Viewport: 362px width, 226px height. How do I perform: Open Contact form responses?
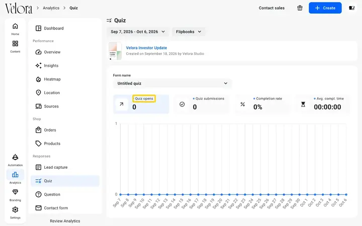[65, 208]
